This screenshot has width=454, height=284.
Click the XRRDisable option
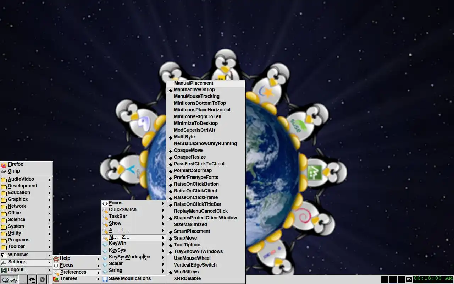click(x=205, y=279)
